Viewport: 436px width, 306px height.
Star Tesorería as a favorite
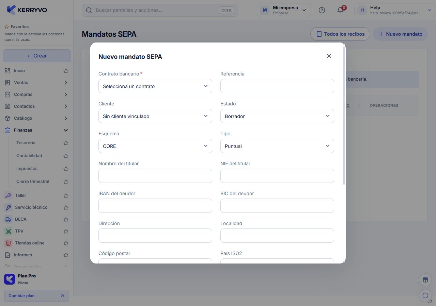point(66,143)
